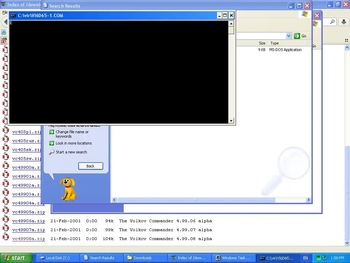The image size is (350, 263).
Task: Download vc49905a.zip file
Action: pos(29,212)
